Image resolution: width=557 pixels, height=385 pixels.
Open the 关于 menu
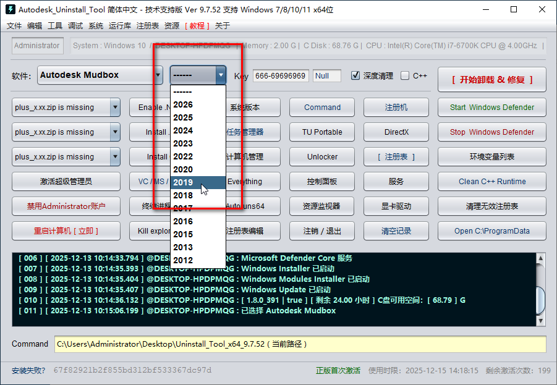pyautogui.click(x=223, y=25)
